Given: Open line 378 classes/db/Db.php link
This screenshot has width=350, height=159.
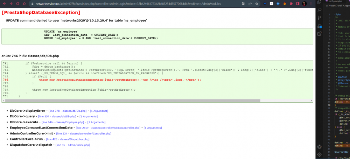Looking at the screenshot, I should tap(68, 111).
